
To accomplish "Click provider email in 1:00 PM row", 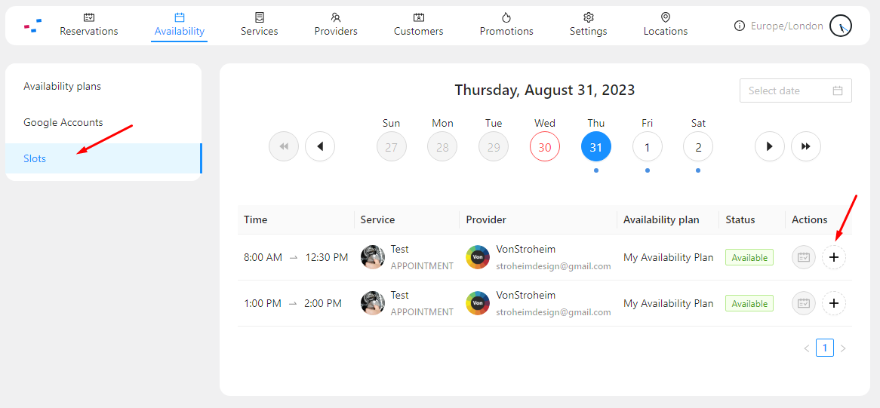I will click(553, 312).
